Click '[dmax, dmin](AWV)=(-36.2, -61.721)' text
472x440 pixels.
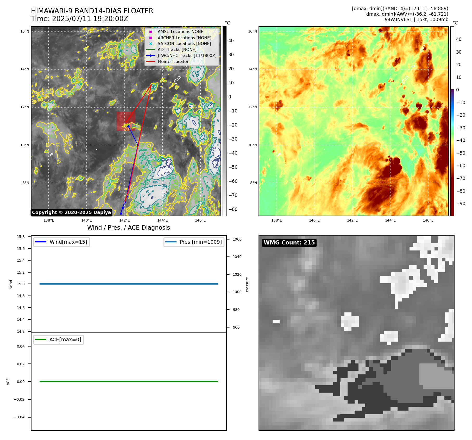406,14
